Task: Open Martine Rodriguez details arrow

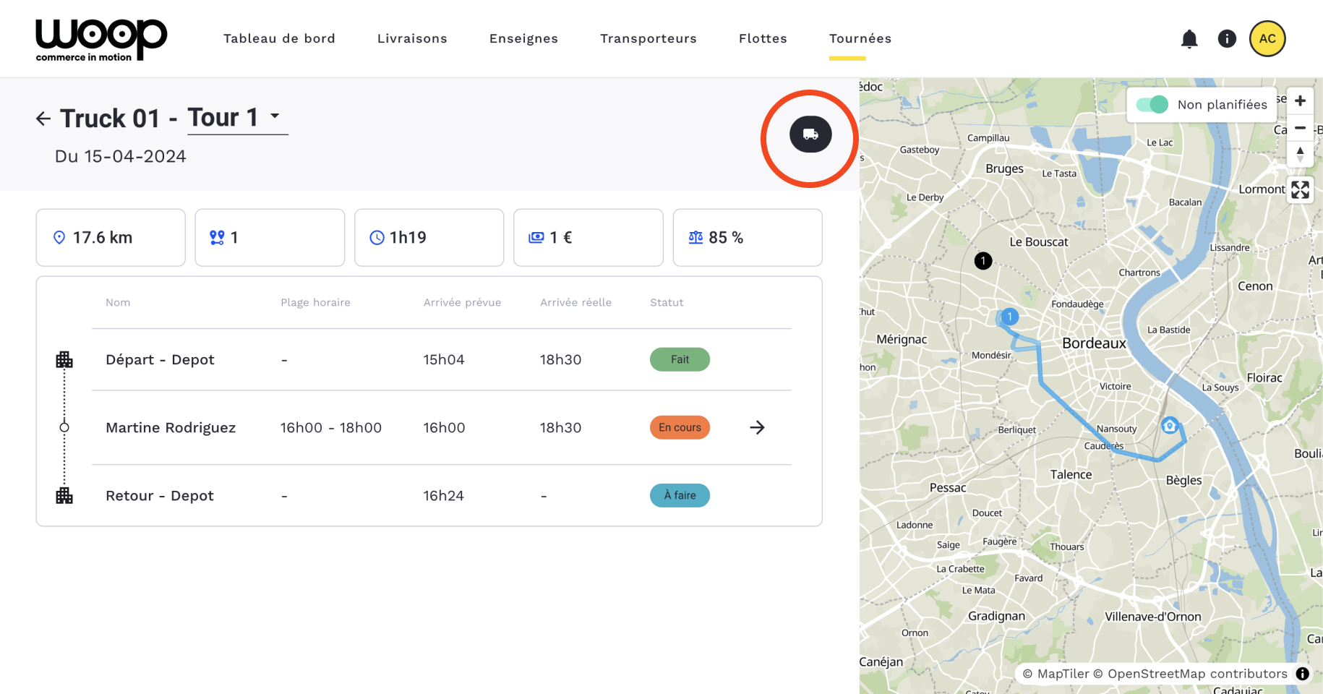Action: 757,428
